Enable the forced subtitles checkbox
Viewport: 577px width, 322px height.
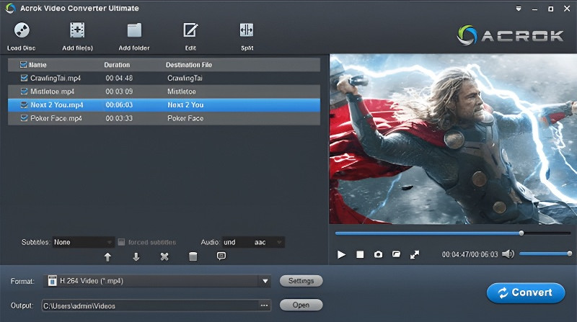(x=121, y=242)
